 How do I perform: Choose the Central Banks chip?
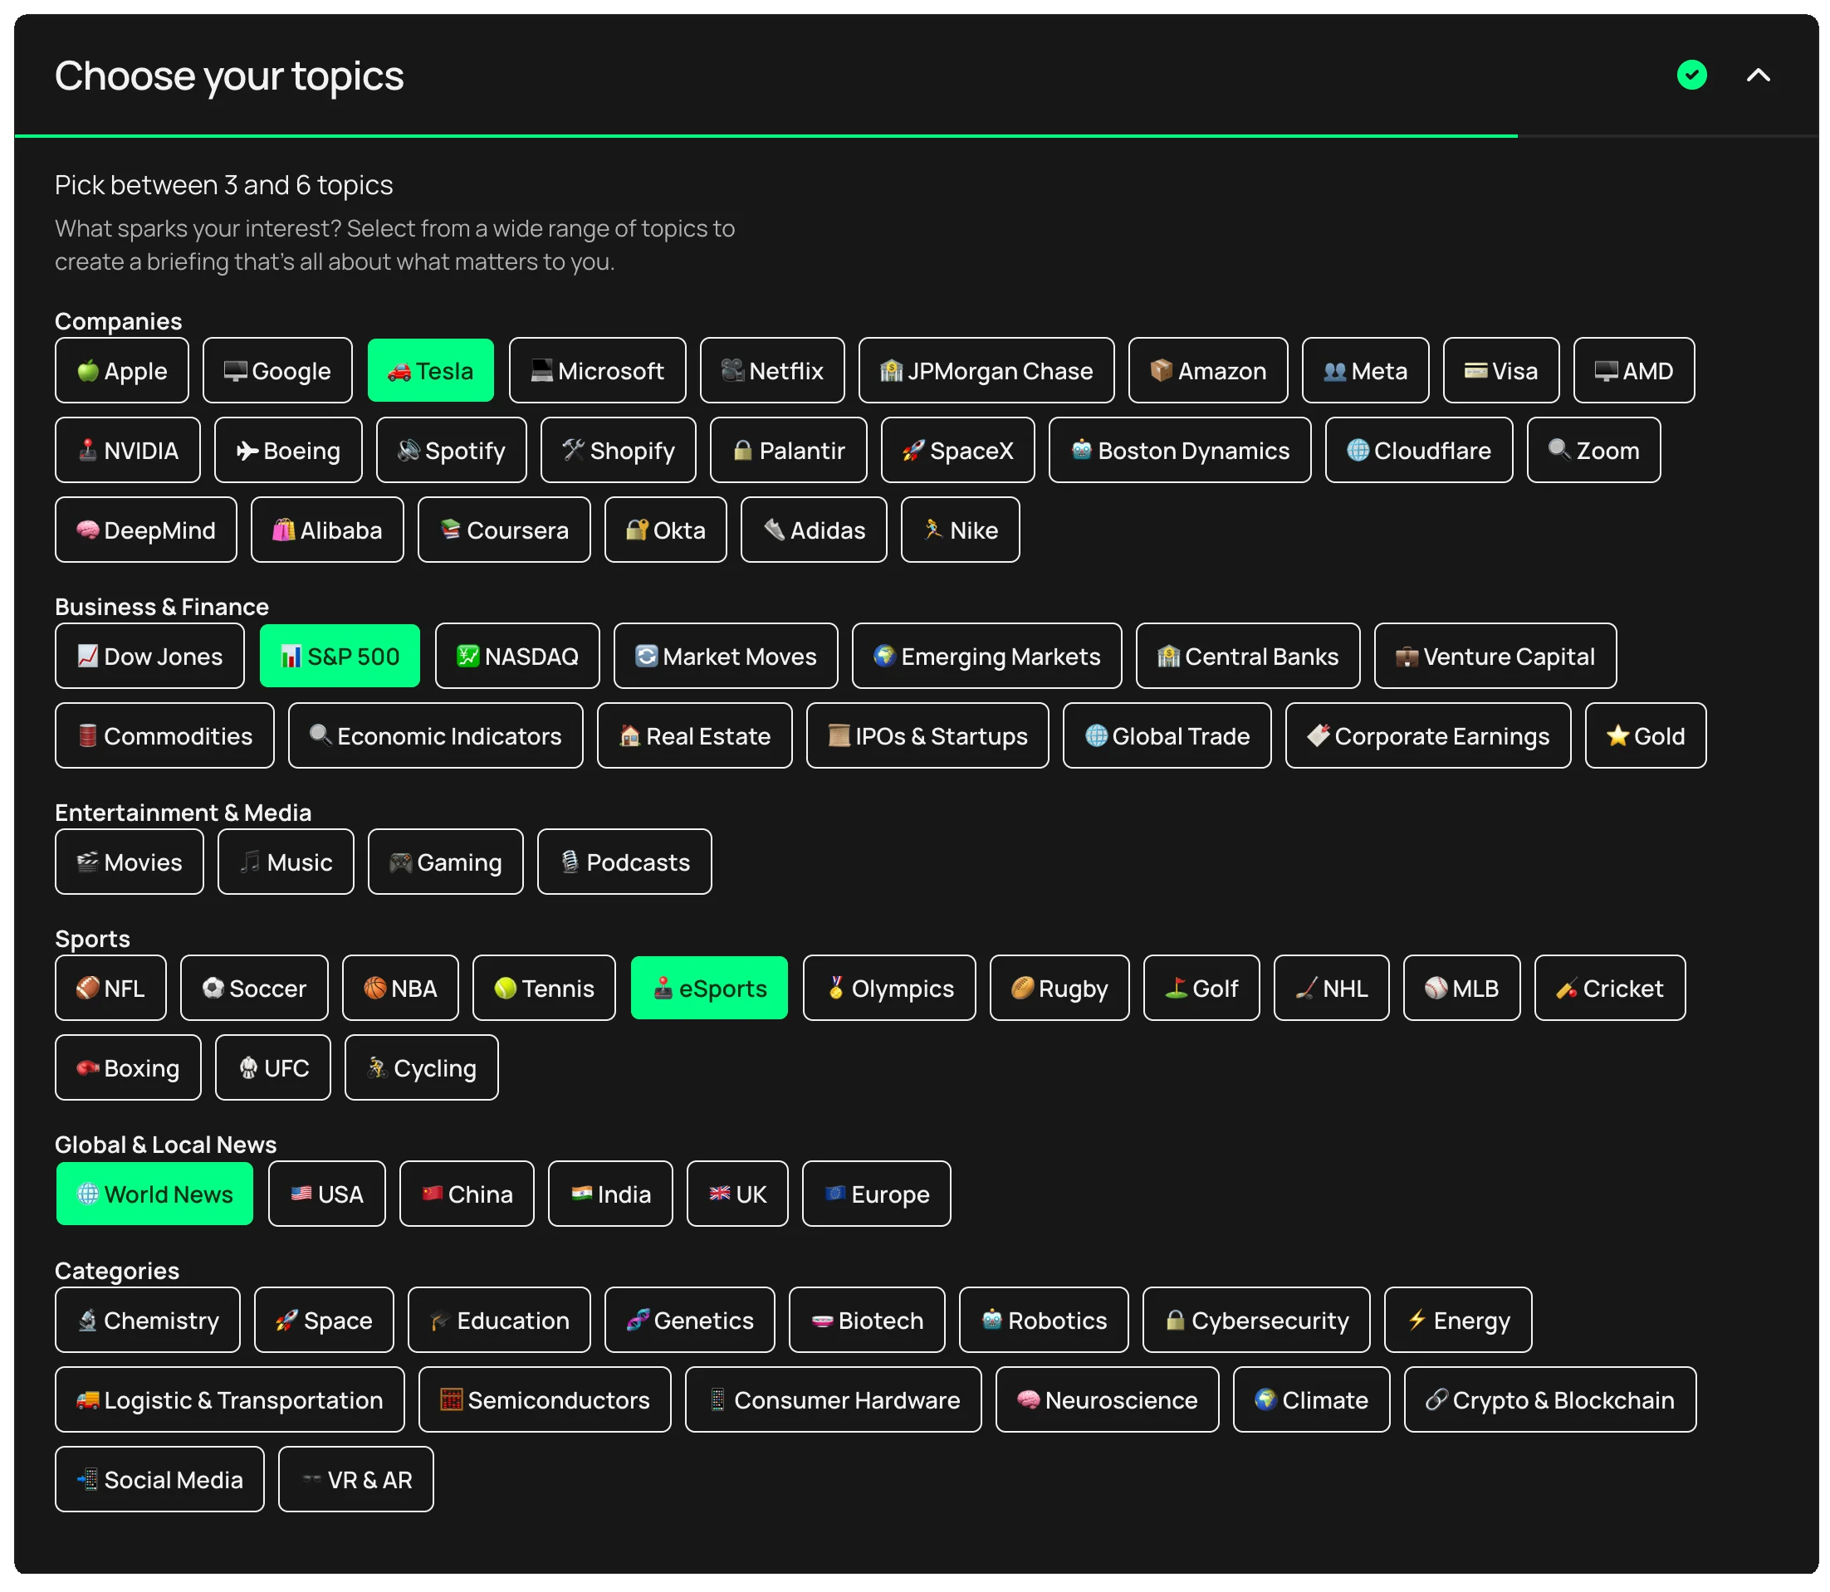click(1248, 657)
